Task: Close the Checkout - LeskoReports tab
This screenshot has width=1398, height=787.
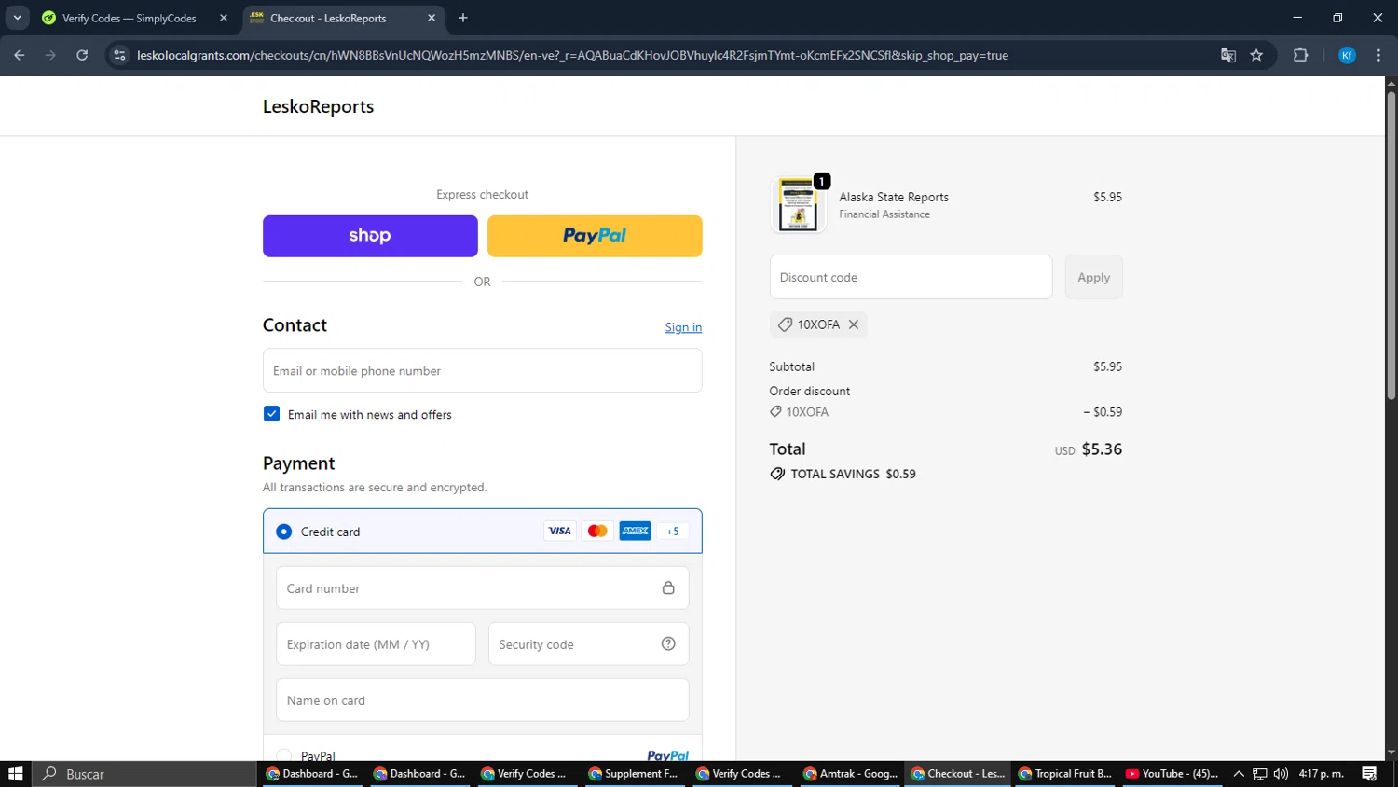Action: tap(432, 18)
